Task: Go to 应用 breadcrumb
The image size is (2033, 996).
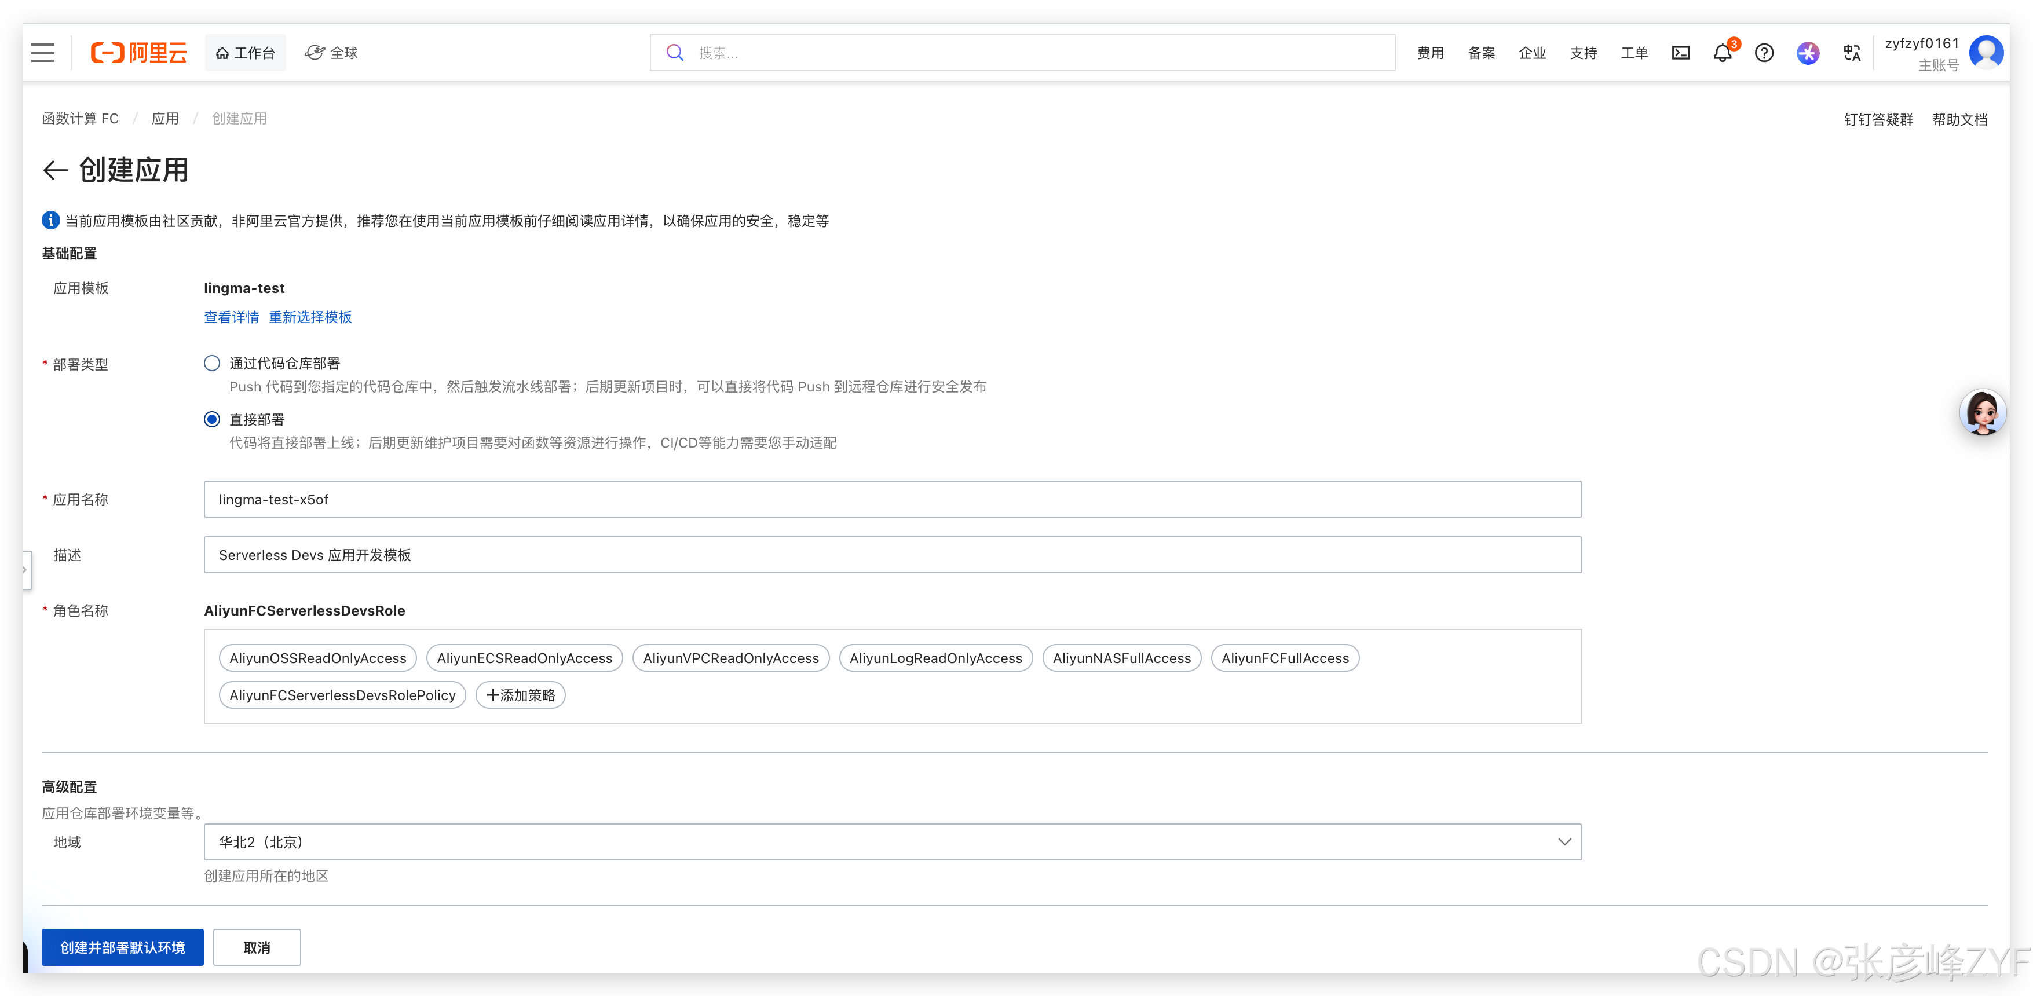Action: pos(165,118)
